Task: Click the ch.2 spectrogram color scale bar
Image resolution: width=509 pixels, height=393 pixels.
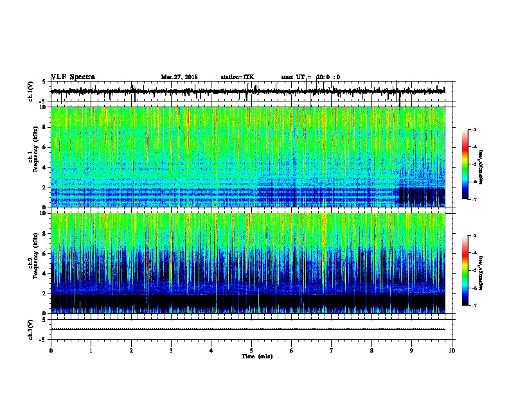Action: click(465, 270)
